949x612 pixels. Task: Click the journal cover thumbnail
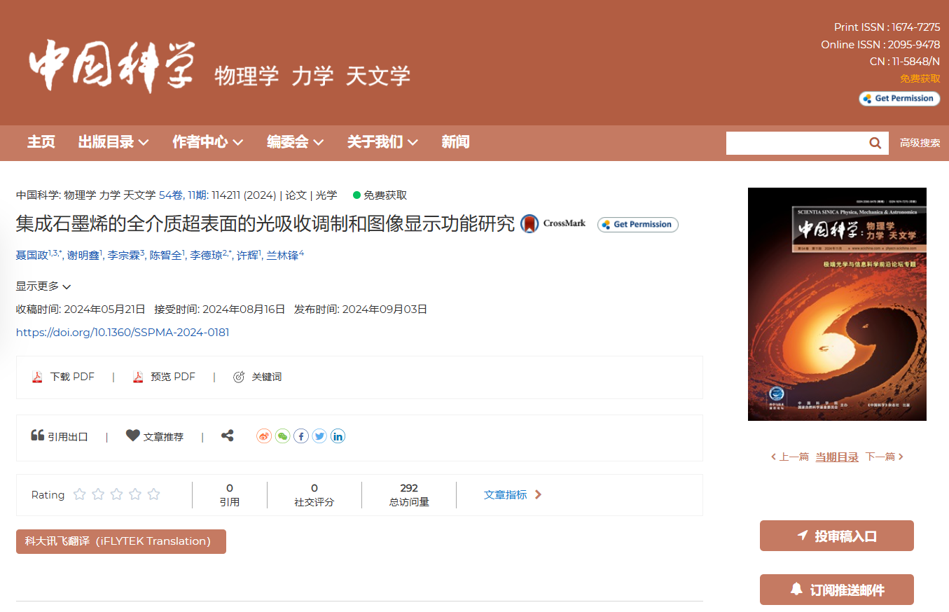[x=837, y=304]
